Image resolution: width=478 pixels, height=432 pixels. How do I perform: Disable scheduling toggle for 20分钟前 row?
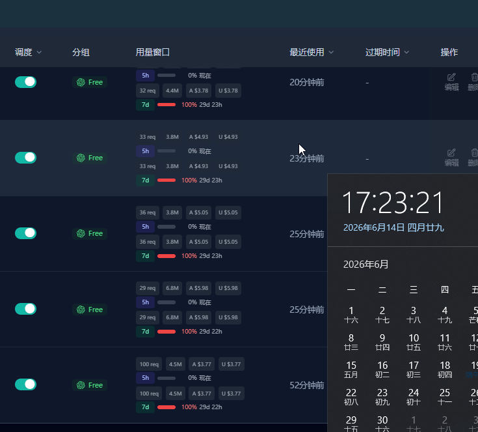click(25, 82)
